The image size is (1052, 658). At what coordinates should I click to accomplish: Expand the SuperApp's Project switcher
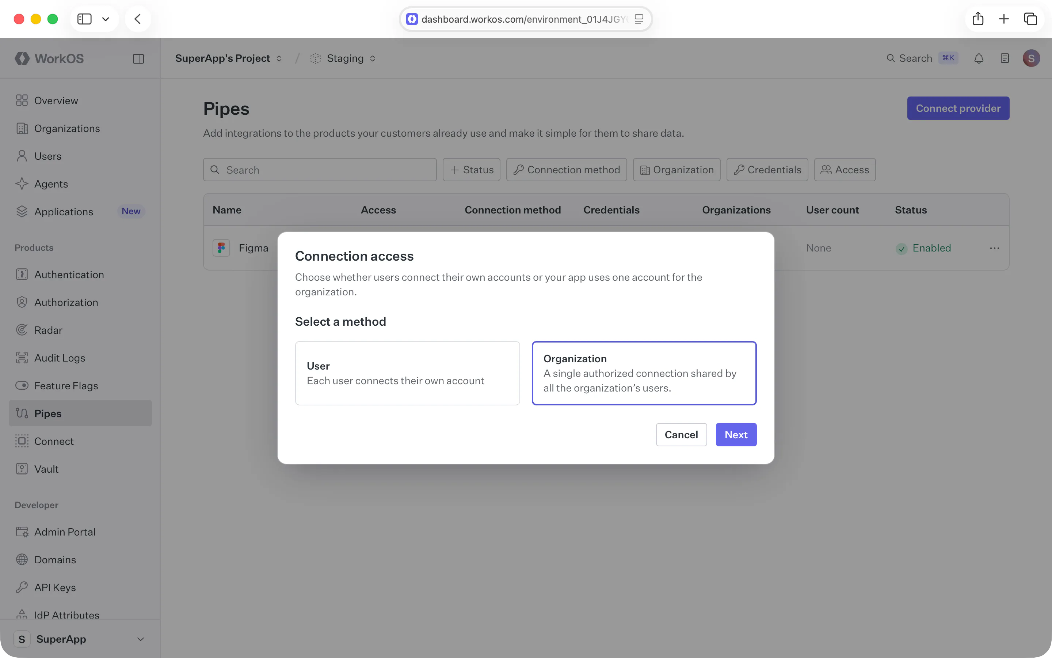(x=229, y=58)
